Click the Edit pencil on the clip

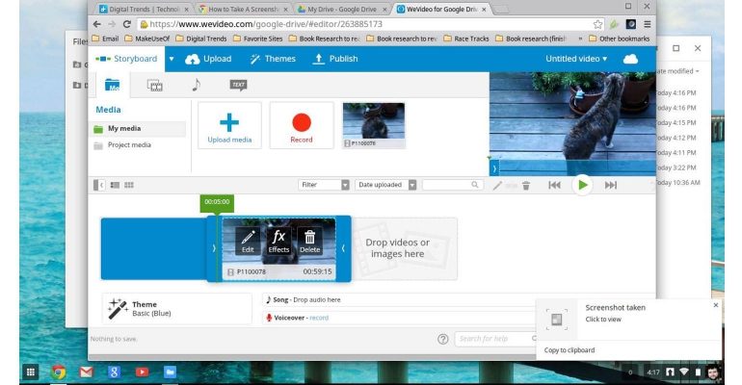[x=248, y=240]
